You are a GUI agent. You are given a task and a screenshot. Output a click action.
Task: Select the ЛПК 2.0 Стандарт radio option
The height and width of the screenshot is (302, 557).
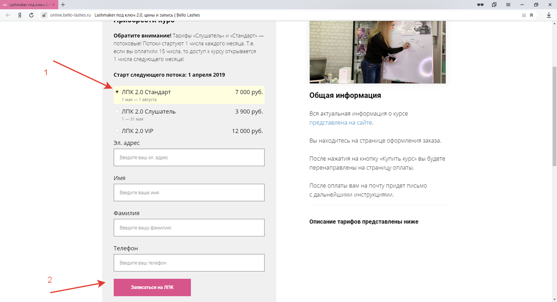tap(117, 92)
